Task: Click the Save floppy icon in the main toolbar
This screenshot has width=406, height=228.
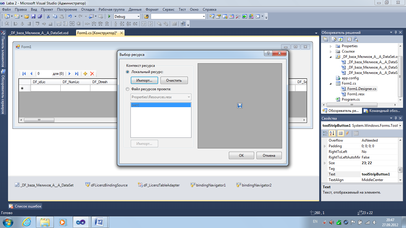Action: [x=33, y=17]
